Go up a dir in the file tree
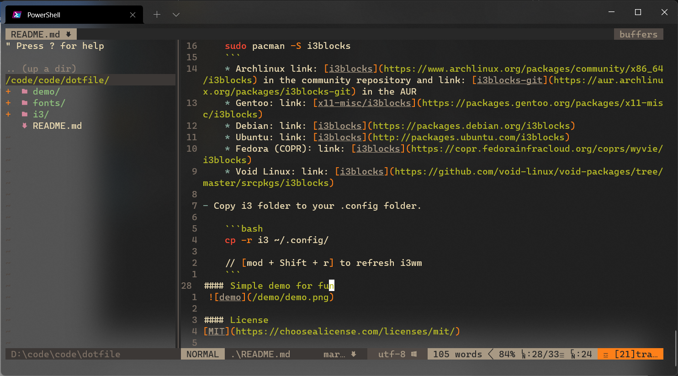Image resolution: width=678 pixels, height=376 pixels. (41, 69)
